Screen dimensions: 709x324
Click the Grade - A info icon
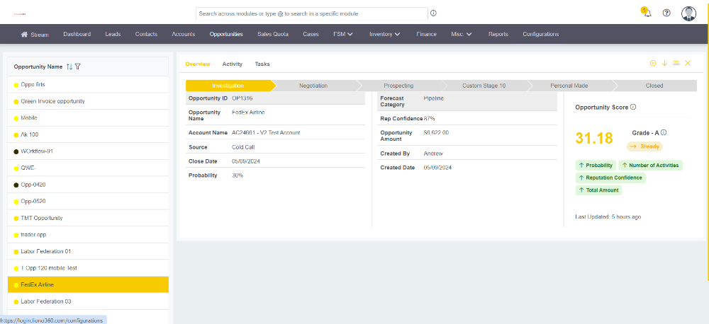click(x=664, y=132)
